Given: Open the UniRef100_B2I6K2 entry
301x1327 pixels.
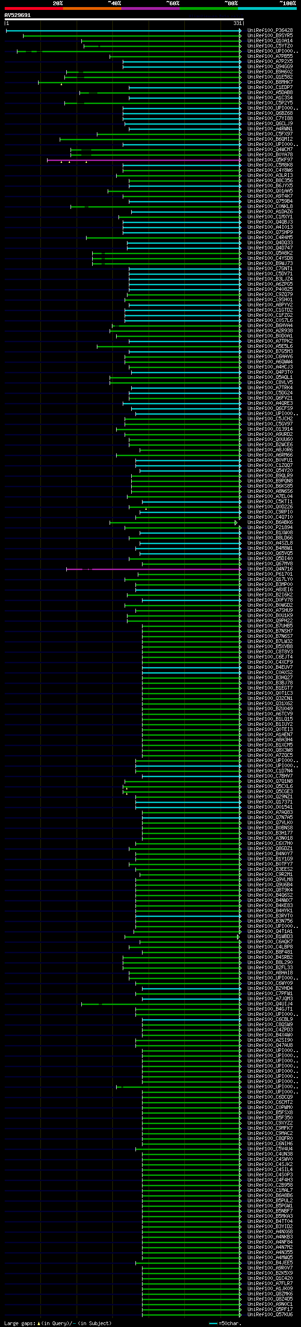Looking at the screenshot, I should click(x=269, y=595).
